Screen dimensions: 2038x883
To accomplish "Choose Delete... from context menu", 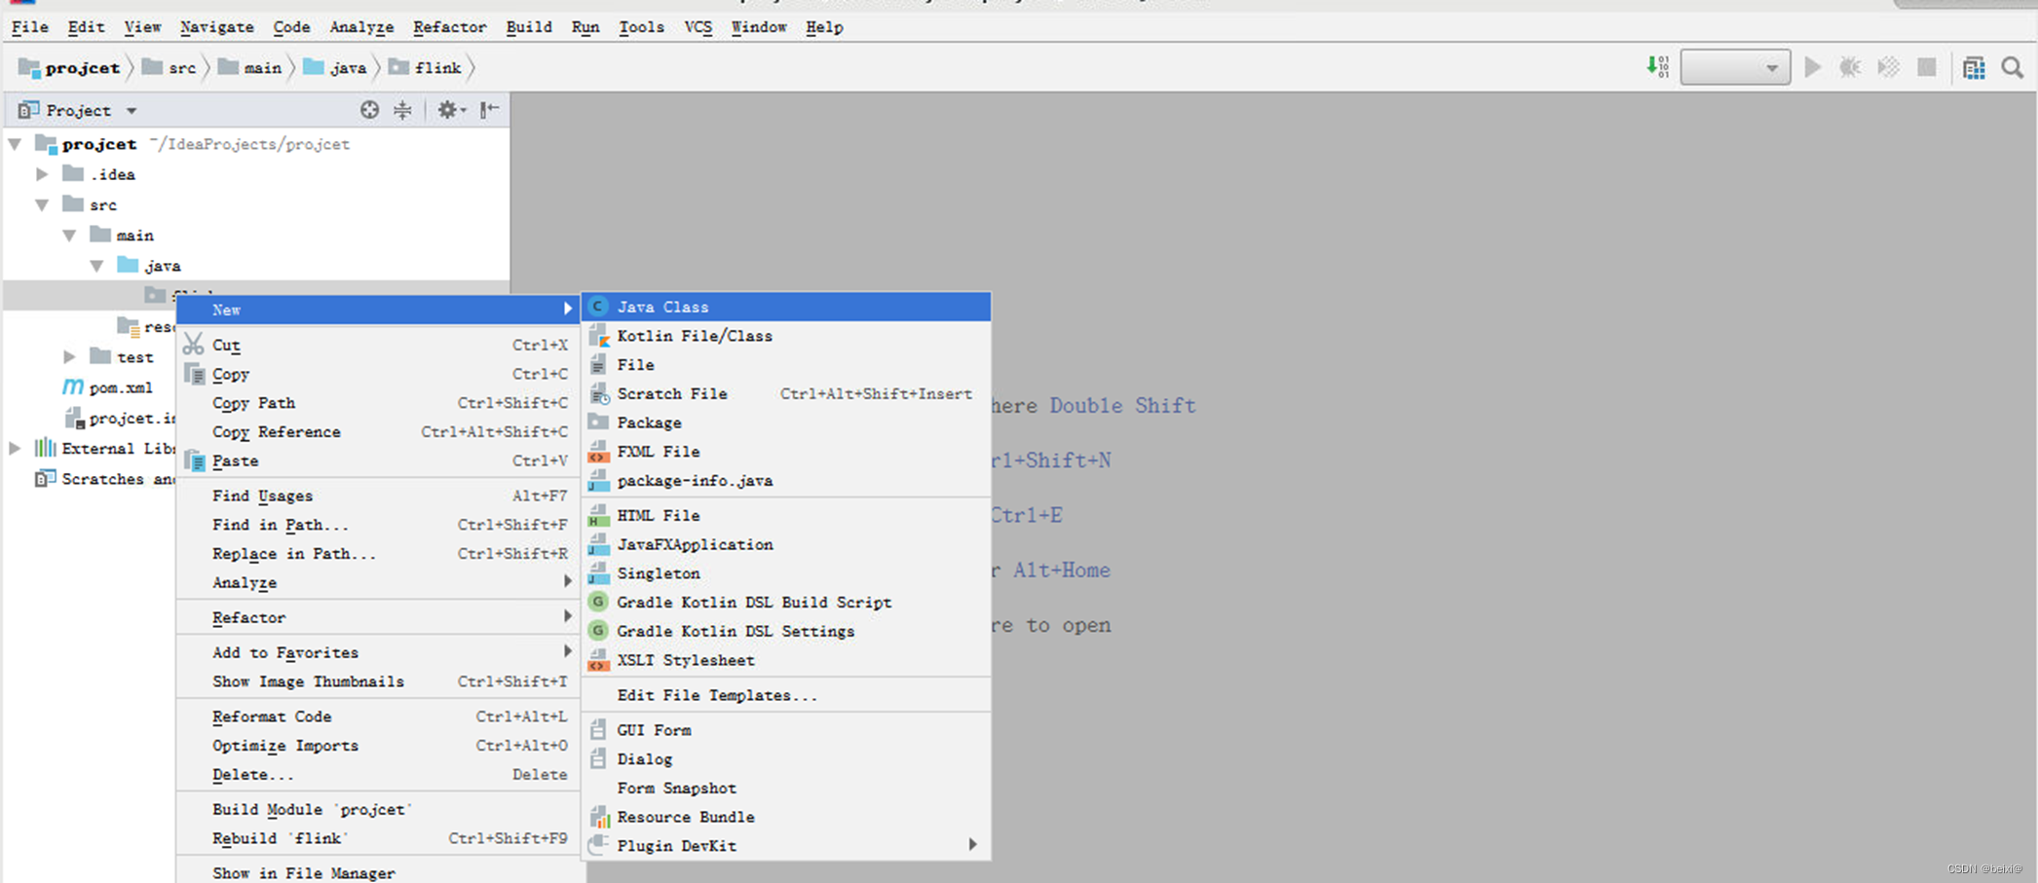I will 378,775.
